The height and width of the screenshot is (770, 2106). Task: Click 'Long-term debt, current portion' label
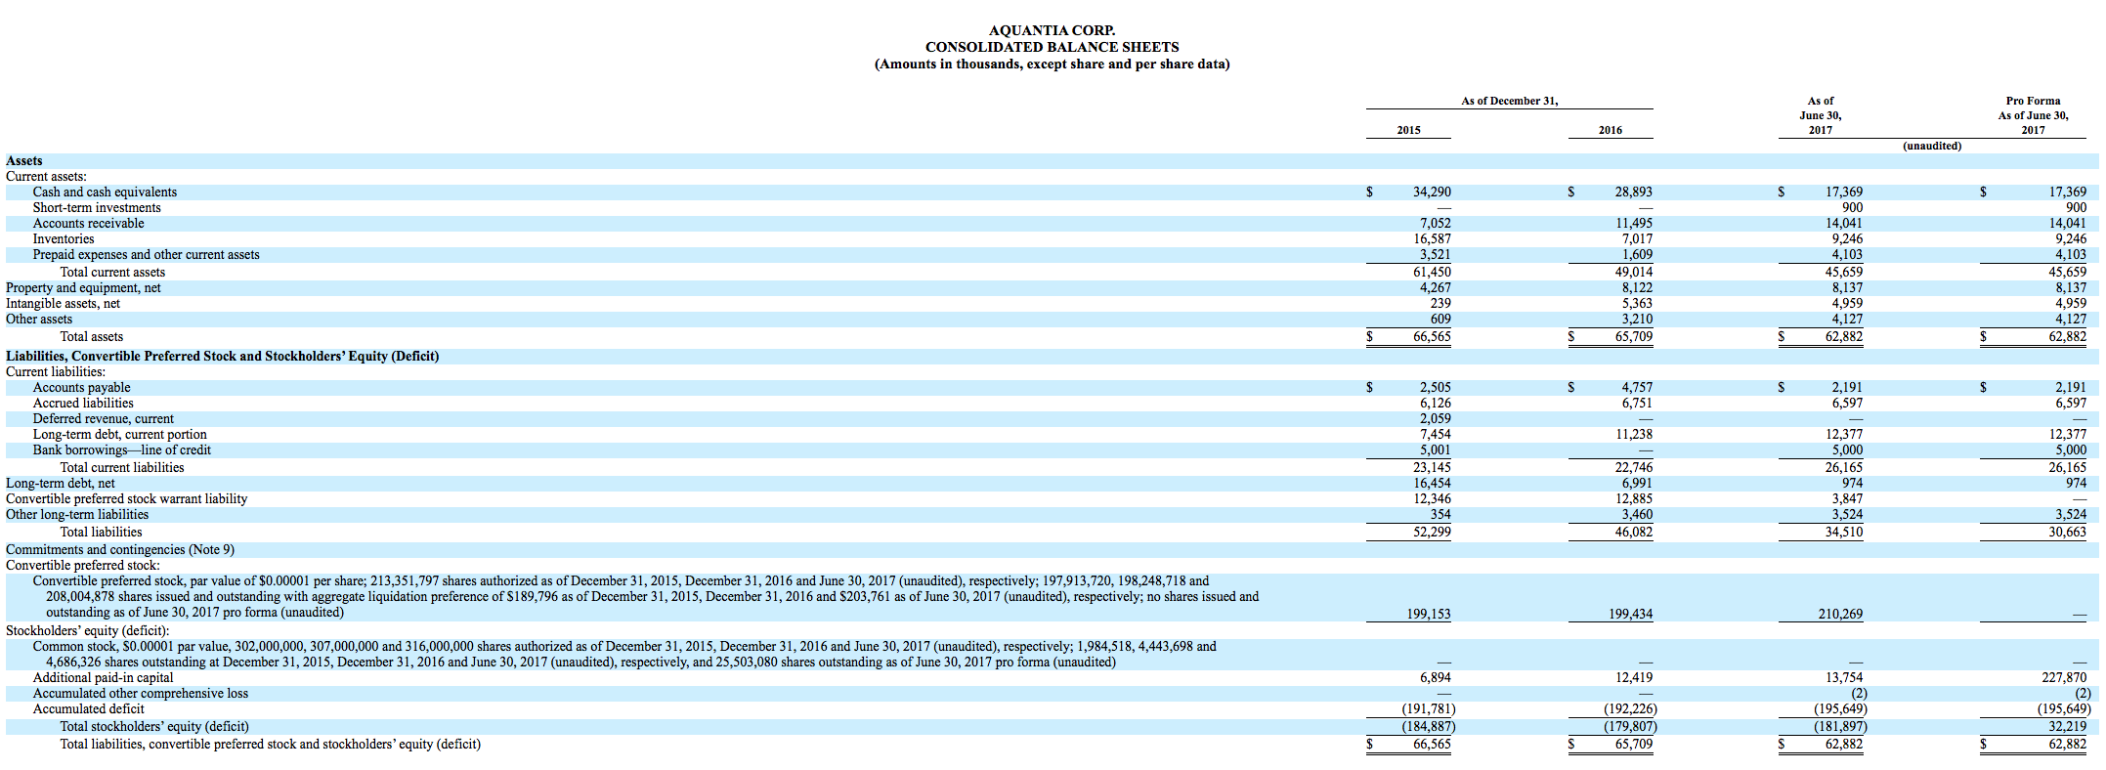tap(119, 435)
